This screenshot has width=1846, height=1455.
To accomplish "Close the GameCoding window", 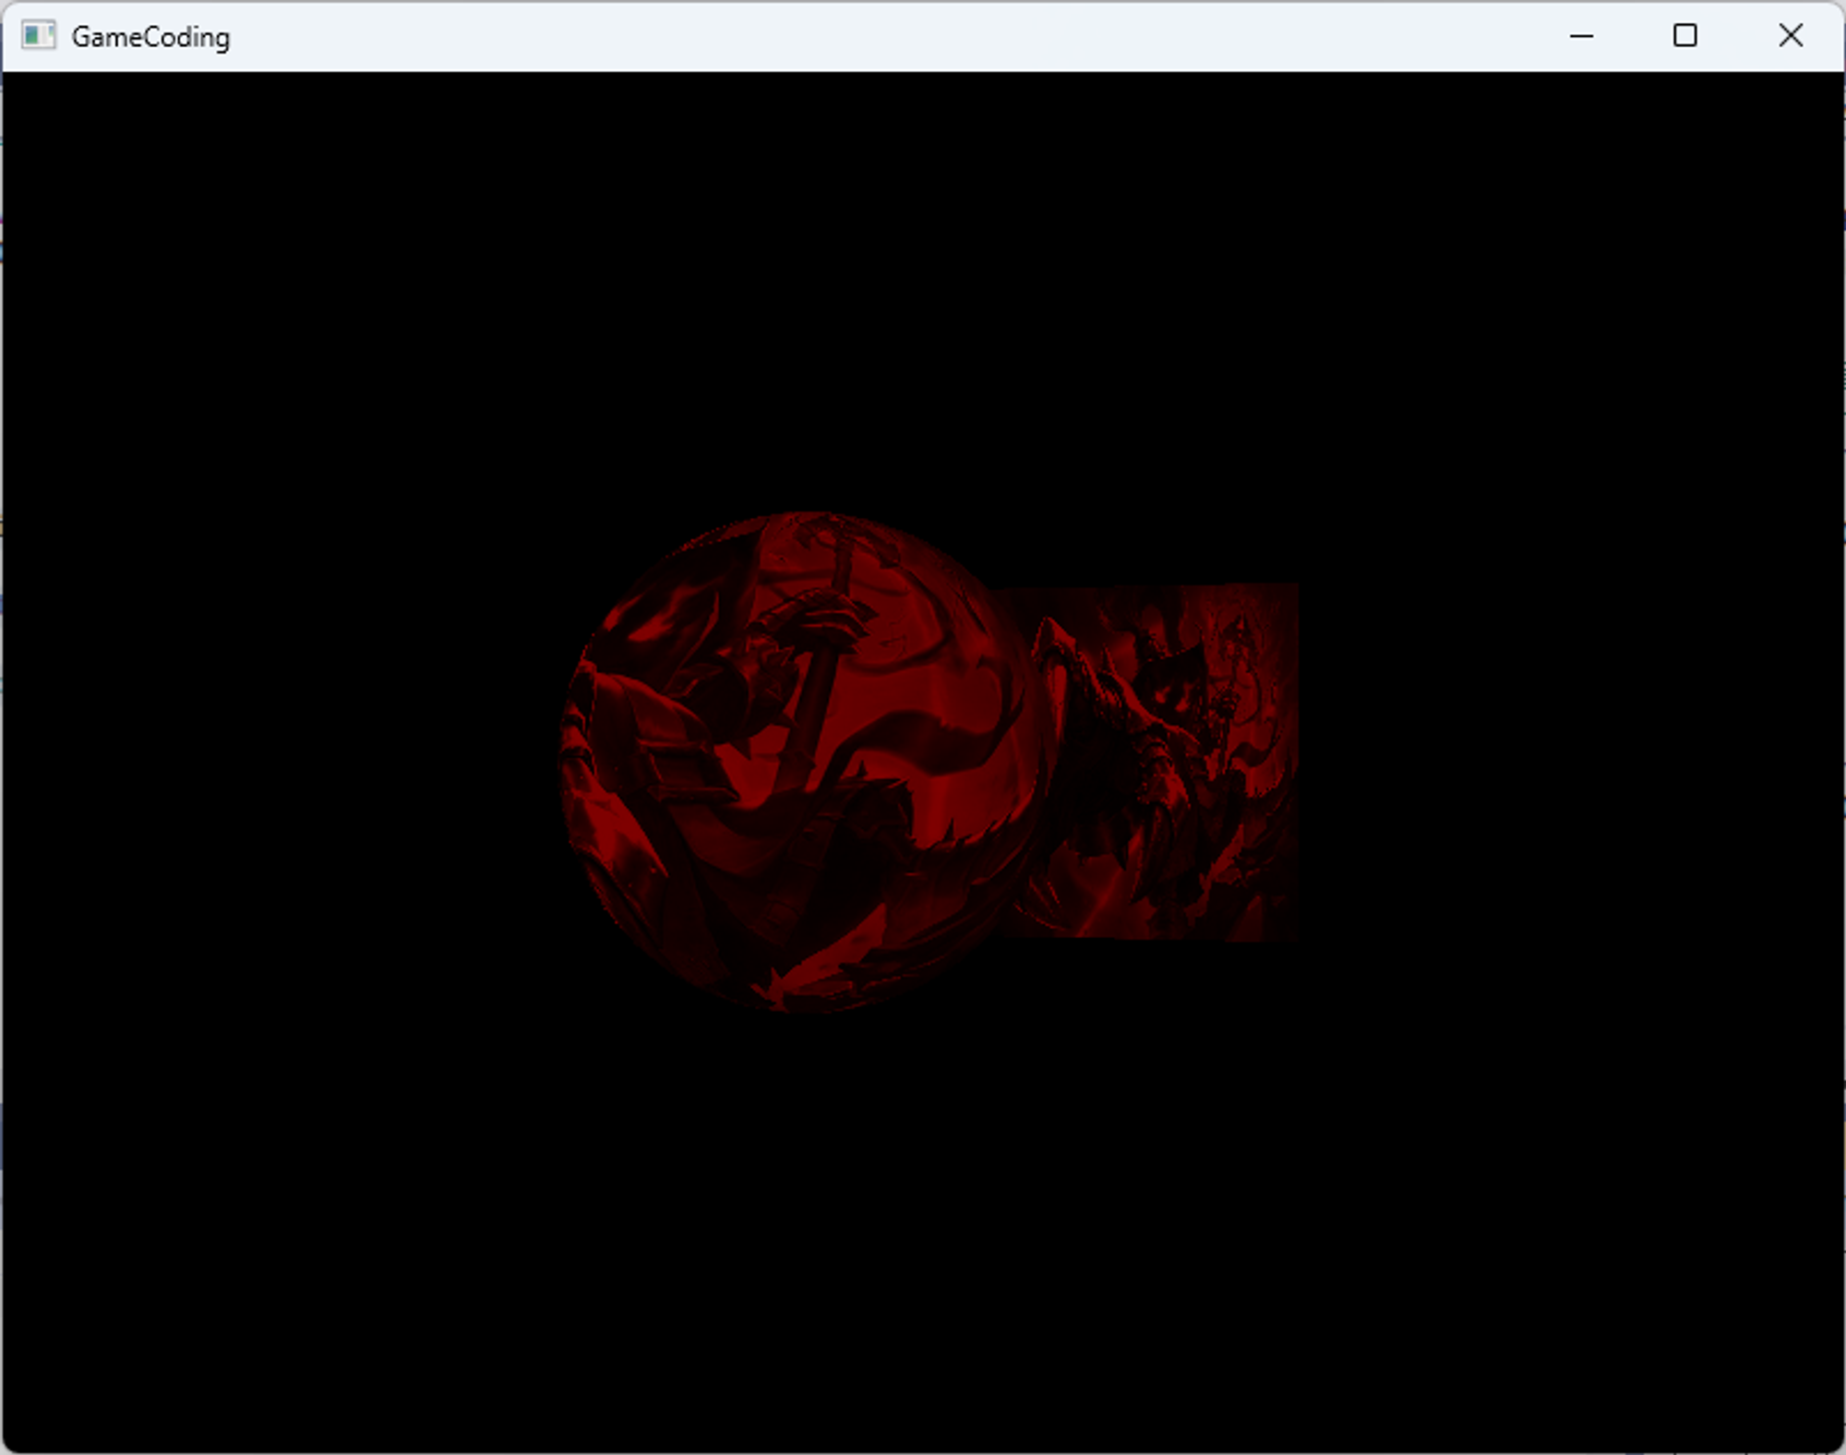I will pos(1790,36).
